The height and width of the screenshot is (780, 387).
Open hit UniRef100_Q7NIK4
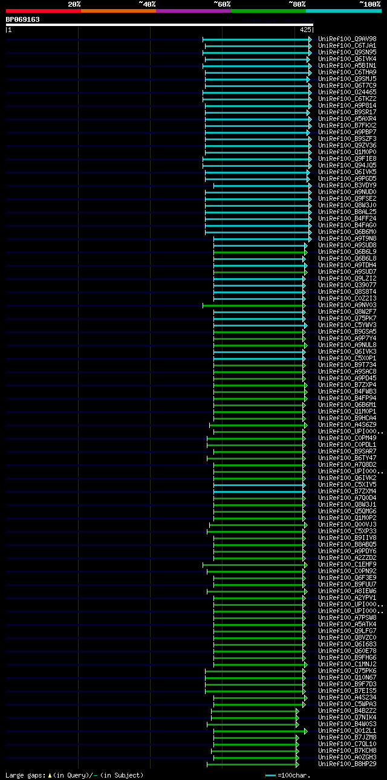[x=347, y=717]
